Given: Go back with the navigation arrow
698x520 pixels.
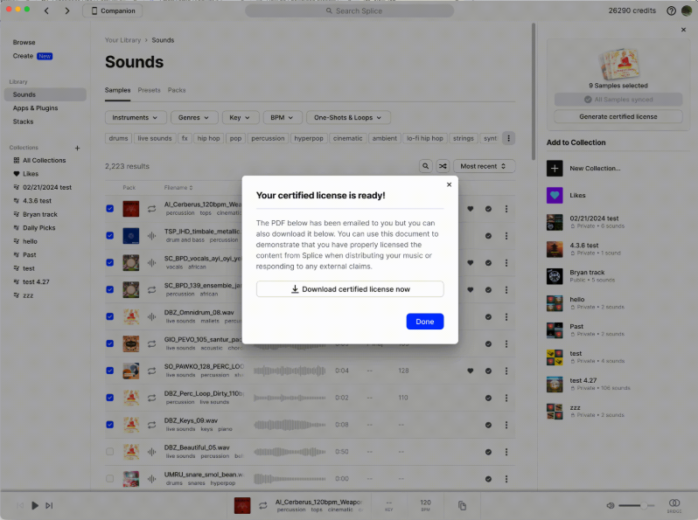Looking at the screenshot, I should pyautogui.click(x=46, y=10).
